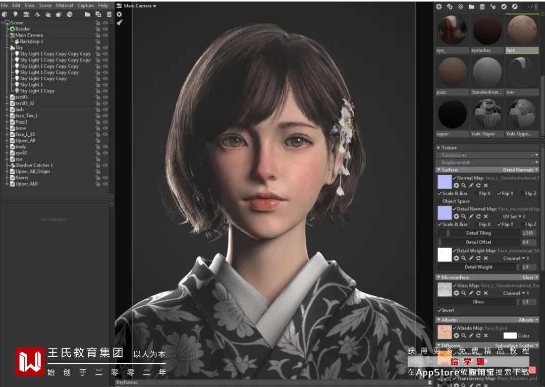Click the Normal Map texture preview swatch
The width and height of the screenshot is (545, 387).
[x=445, y=182]
